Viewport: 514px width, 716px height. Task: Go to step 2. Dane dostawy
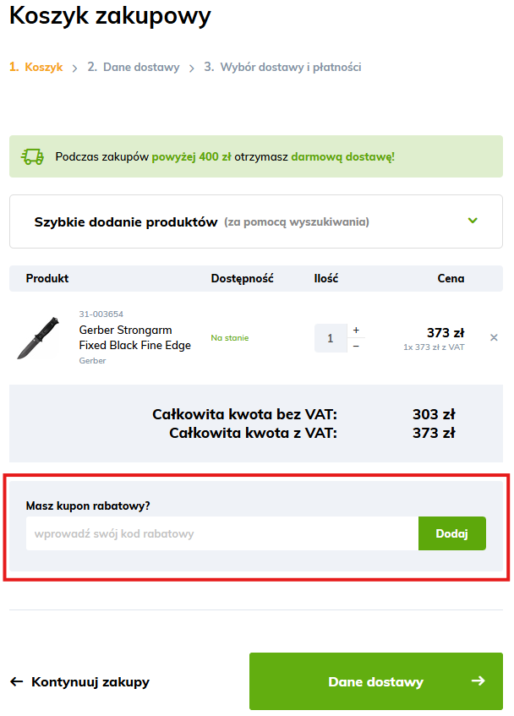134,67
